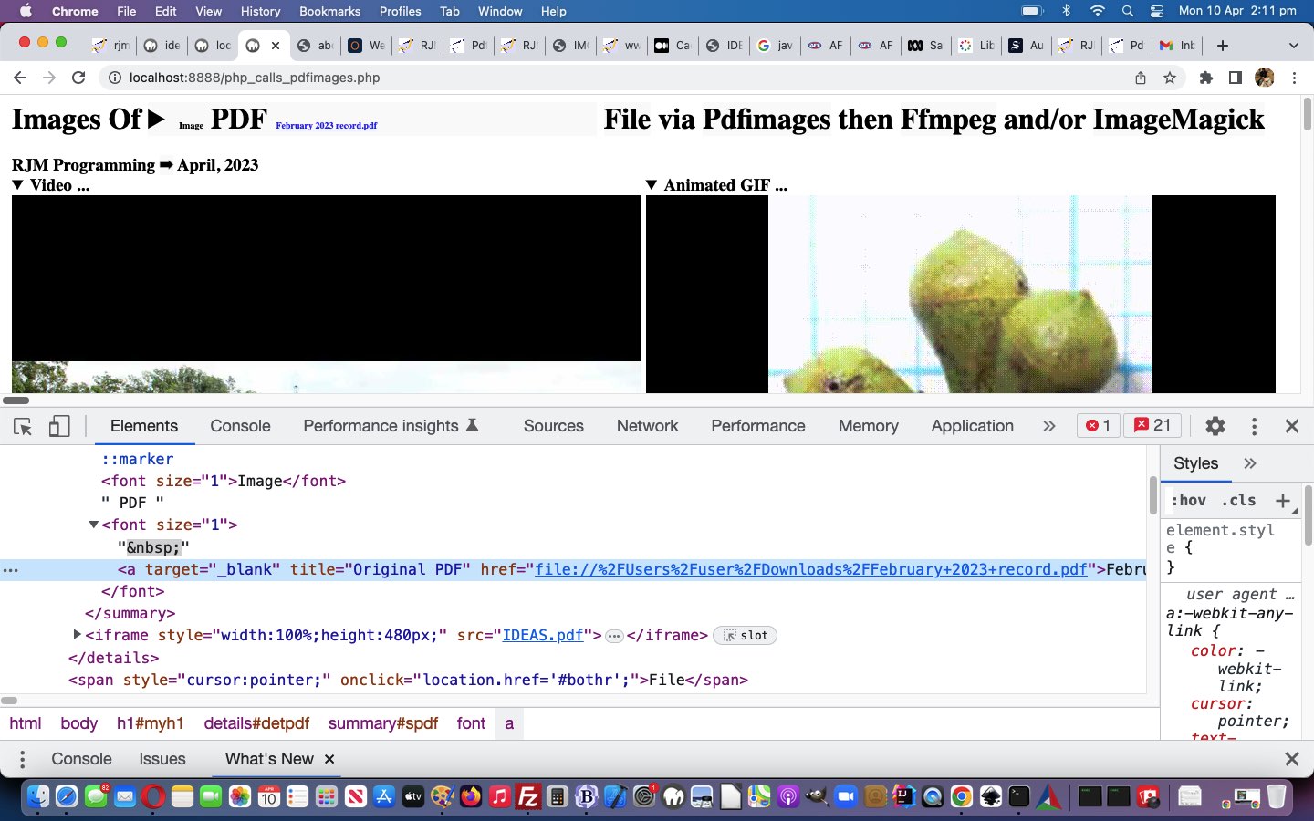The image size is (1314, 821).
Task: Open DevTools settings gear
Action: 1215,426
